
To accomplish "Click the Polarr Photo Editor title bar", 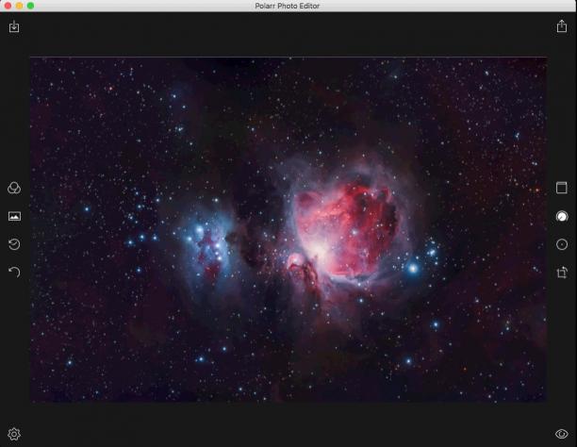I will (288, 6).
